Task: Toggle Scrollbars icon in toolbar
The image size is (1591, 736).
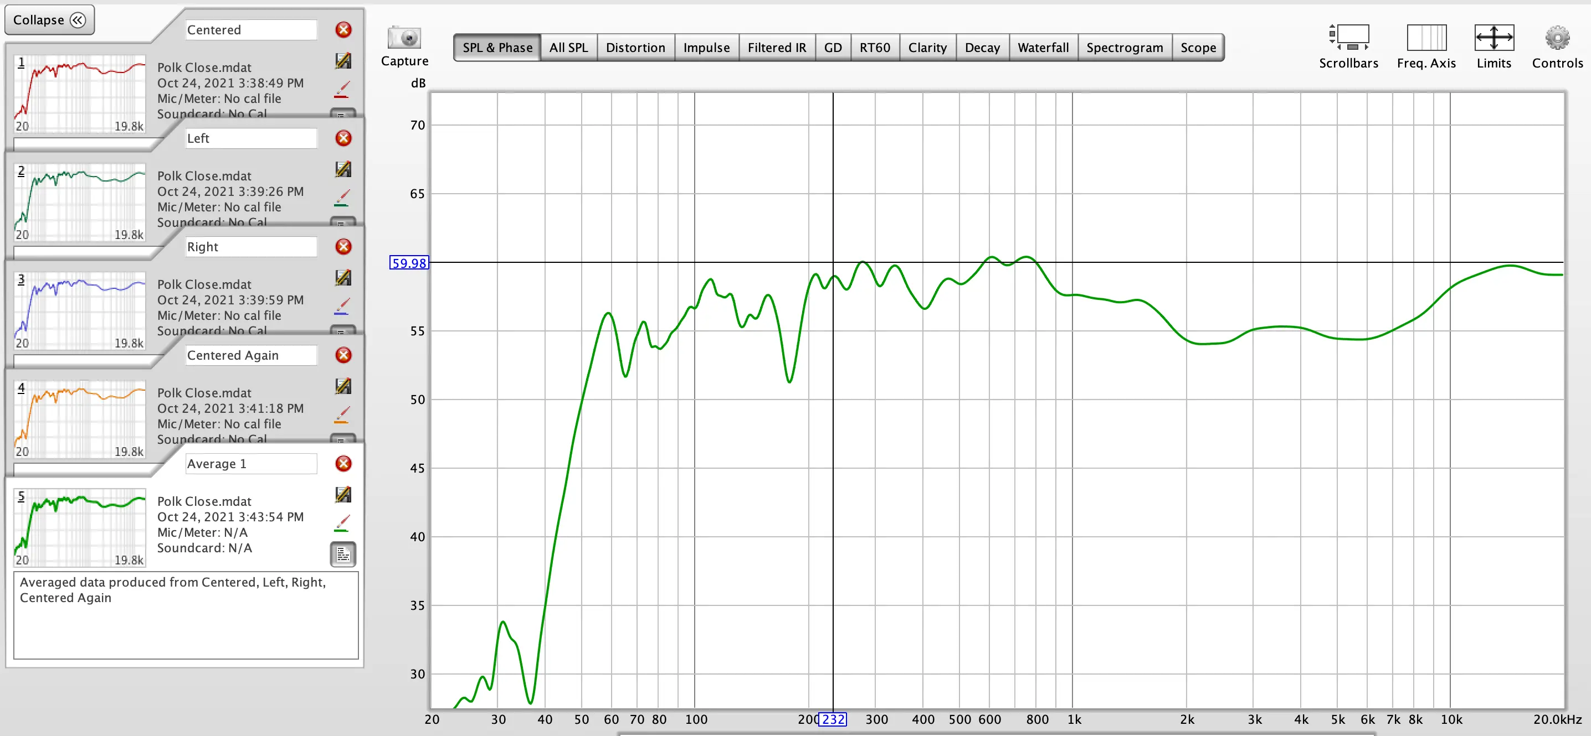Action: click(1348, 38)
